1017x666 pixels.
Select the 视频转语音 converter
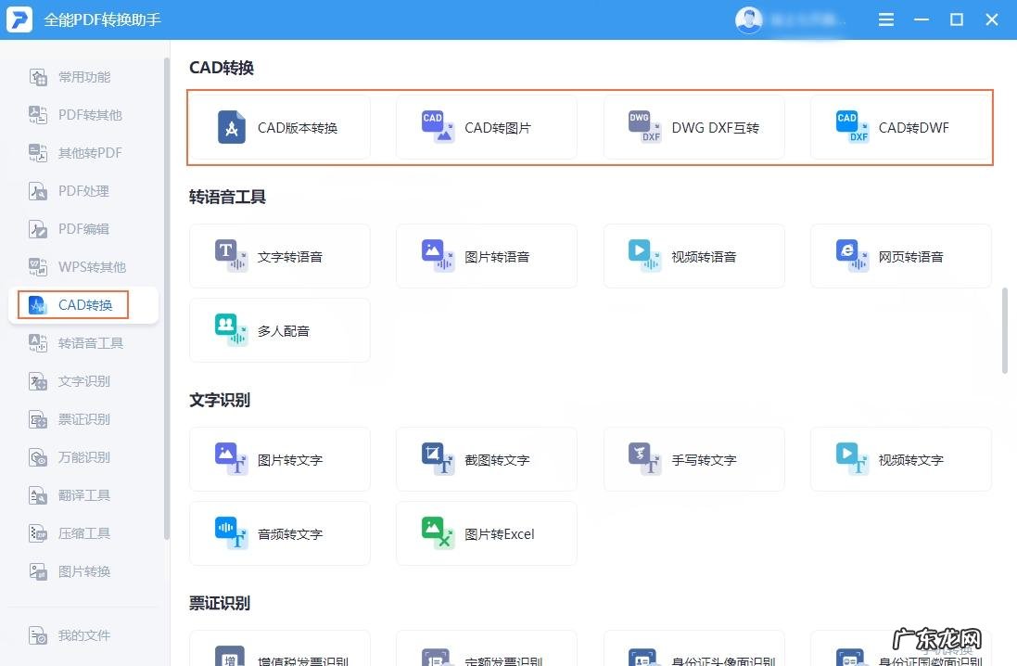click(x=693, y=256)
